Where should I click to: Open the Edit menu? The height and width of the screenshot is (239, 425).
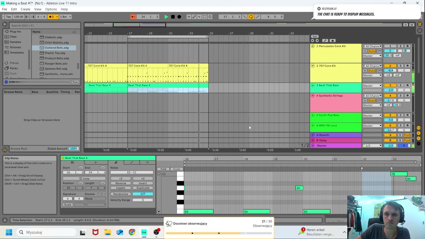(x=14, y=9)
